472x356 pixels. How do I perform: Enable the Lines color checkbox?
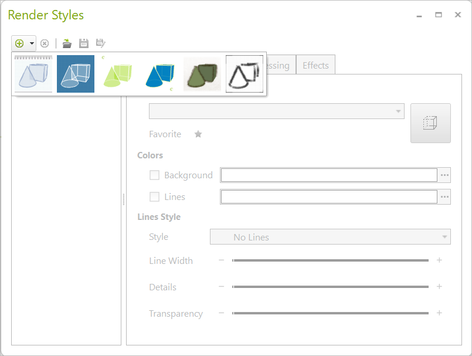[x=155, y=196]
